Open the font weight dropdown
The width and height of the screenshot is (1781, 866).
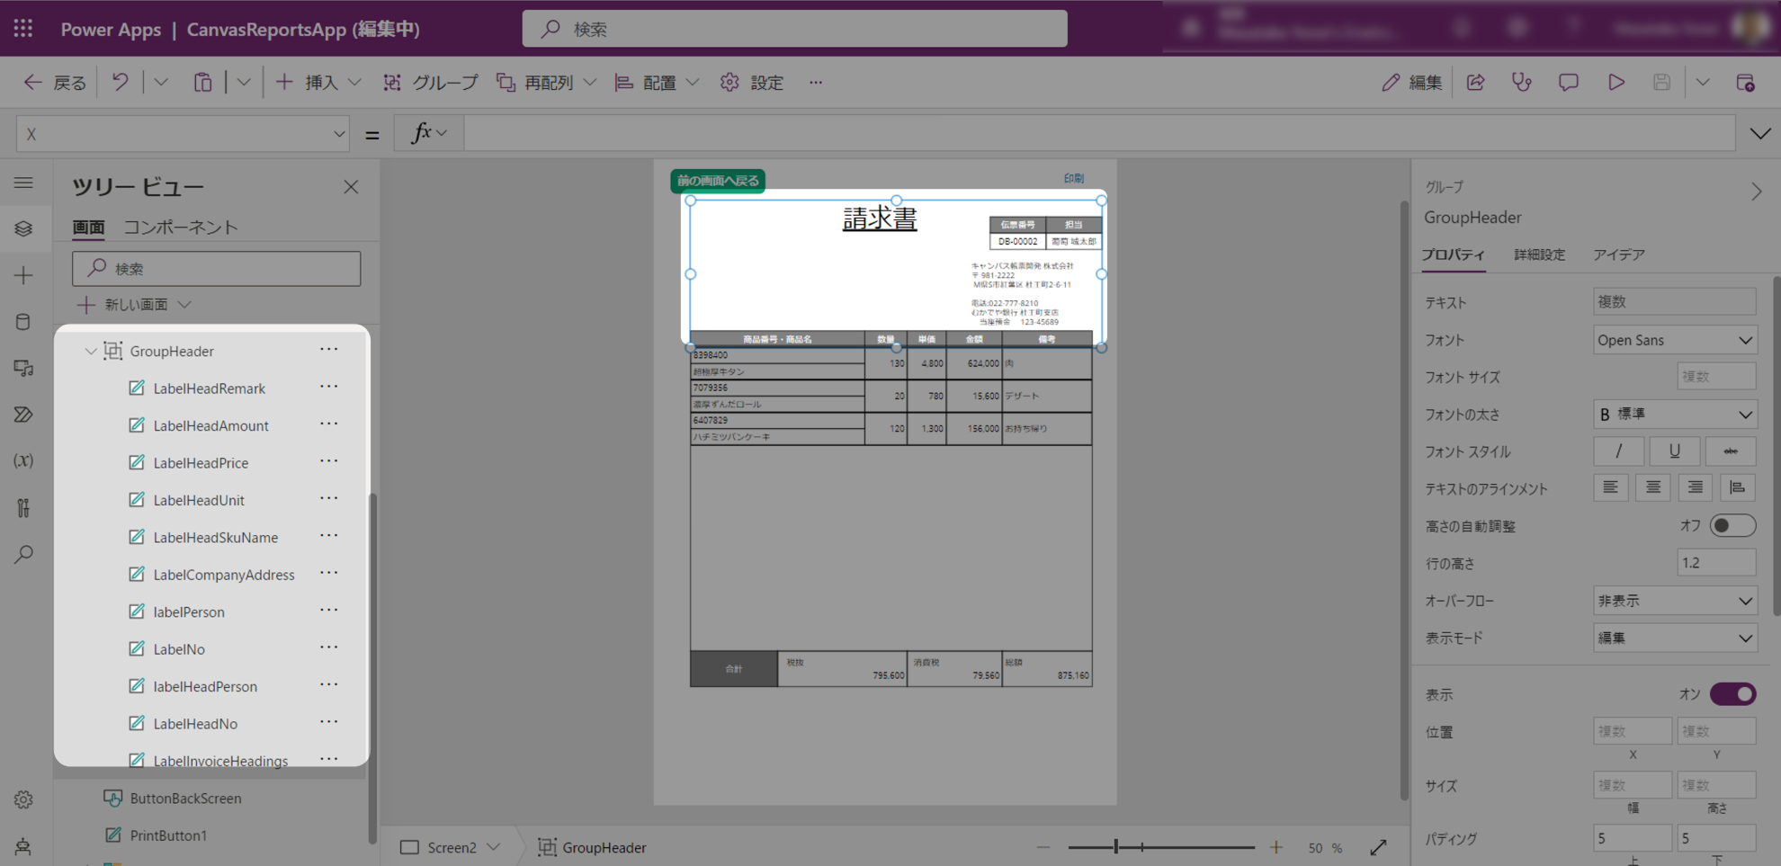pos(1674,415)
